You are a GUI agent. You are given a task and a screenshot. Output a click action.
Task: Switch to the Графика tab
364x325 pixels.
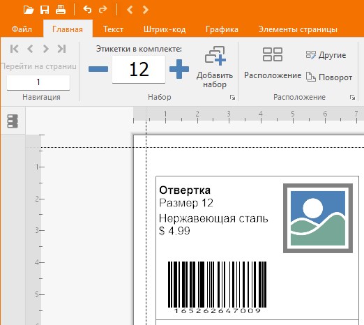[x=222, y=29]
